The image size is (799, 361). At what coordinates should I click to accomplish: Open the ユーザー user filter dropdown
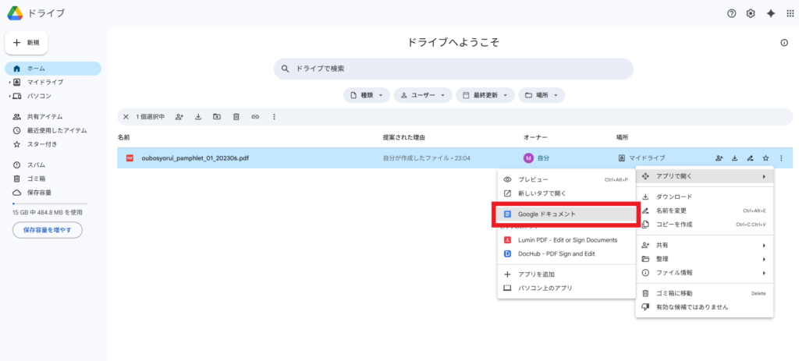[422, 95]
